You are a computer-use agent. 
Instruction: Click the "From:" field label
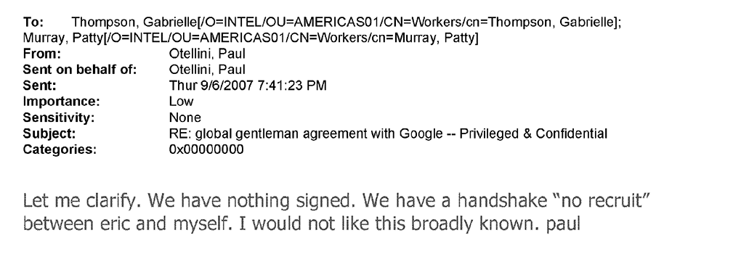[42, 54]
